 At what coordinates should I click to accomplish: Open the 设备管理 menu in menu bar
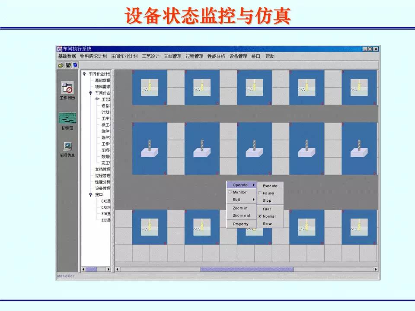coord(238,57)
